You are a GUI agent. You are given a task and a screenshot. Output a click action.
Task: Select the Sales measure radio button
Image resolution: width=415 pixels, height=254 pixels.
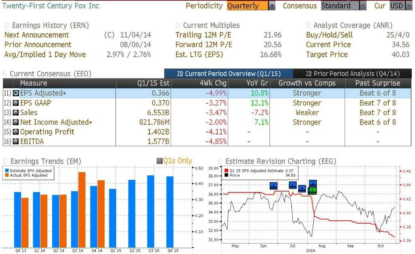16,113
